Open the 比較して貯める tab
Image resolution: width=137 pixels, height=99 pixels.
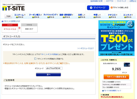click(x=82, y=16)
